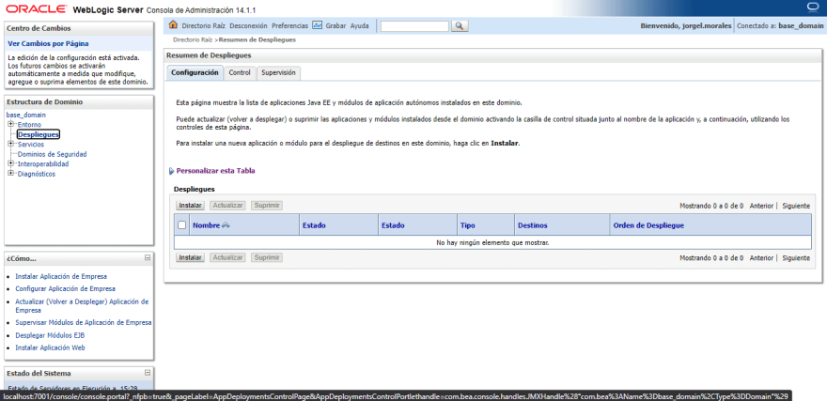Screen dimensions: 827x401
Task: Open Supervisar Módulos de Aplicación de Empresa link
Action: click(84, 322)
